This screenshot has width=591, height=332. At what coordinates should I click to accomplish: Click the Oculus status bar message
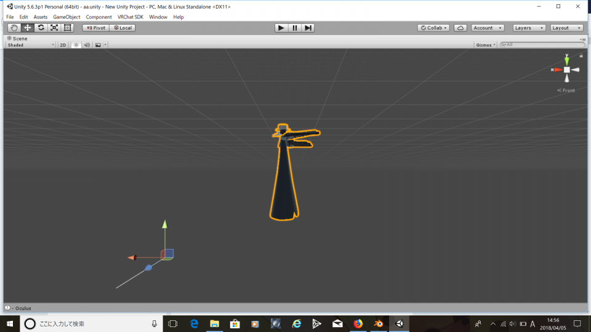(18, 308)
